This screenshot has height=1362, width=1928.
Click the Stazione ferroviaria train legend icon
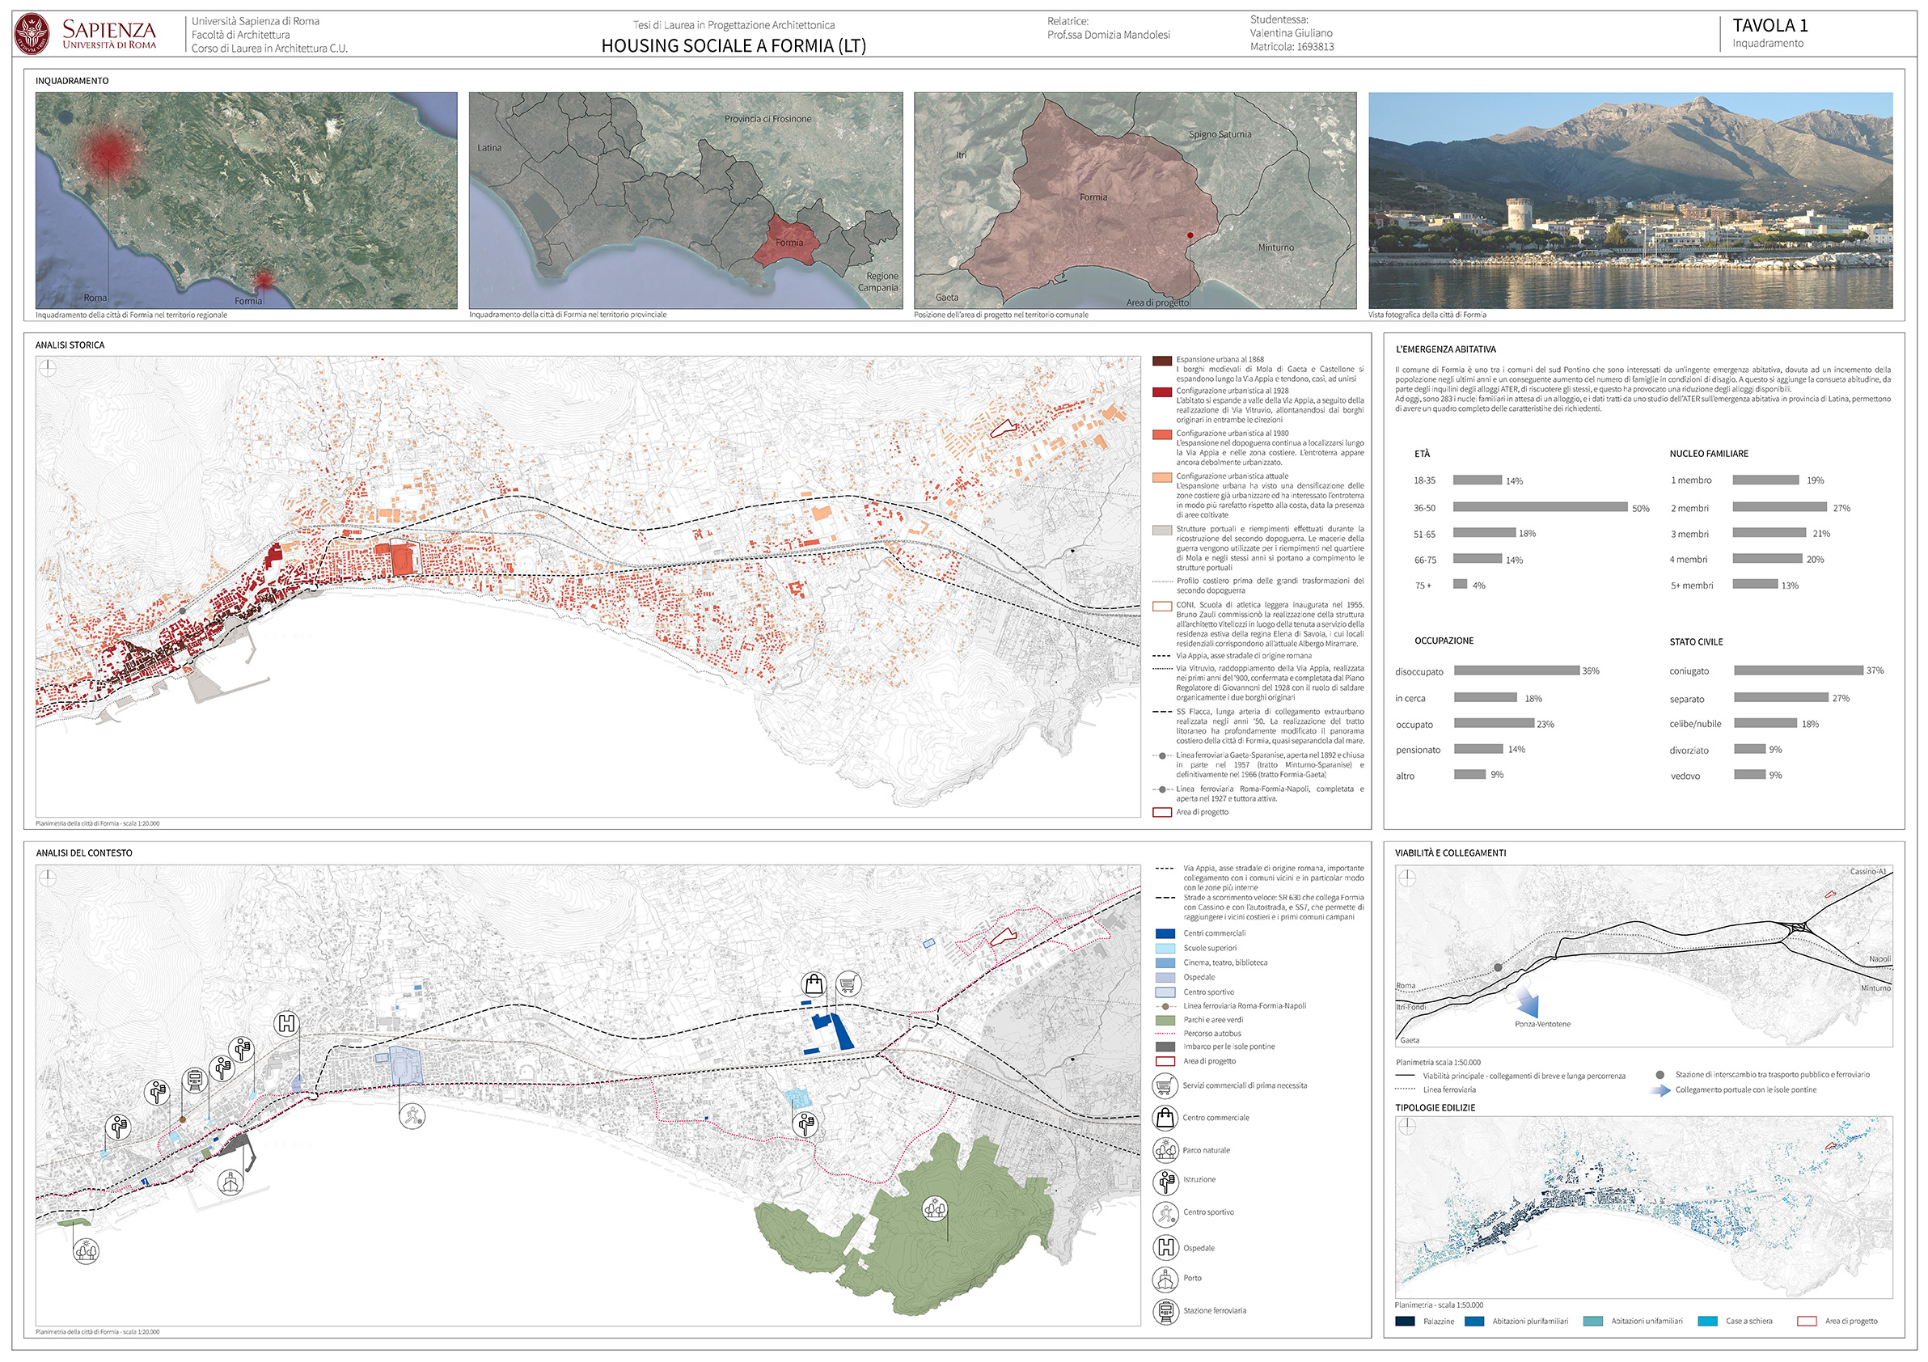(1165, 1311)
